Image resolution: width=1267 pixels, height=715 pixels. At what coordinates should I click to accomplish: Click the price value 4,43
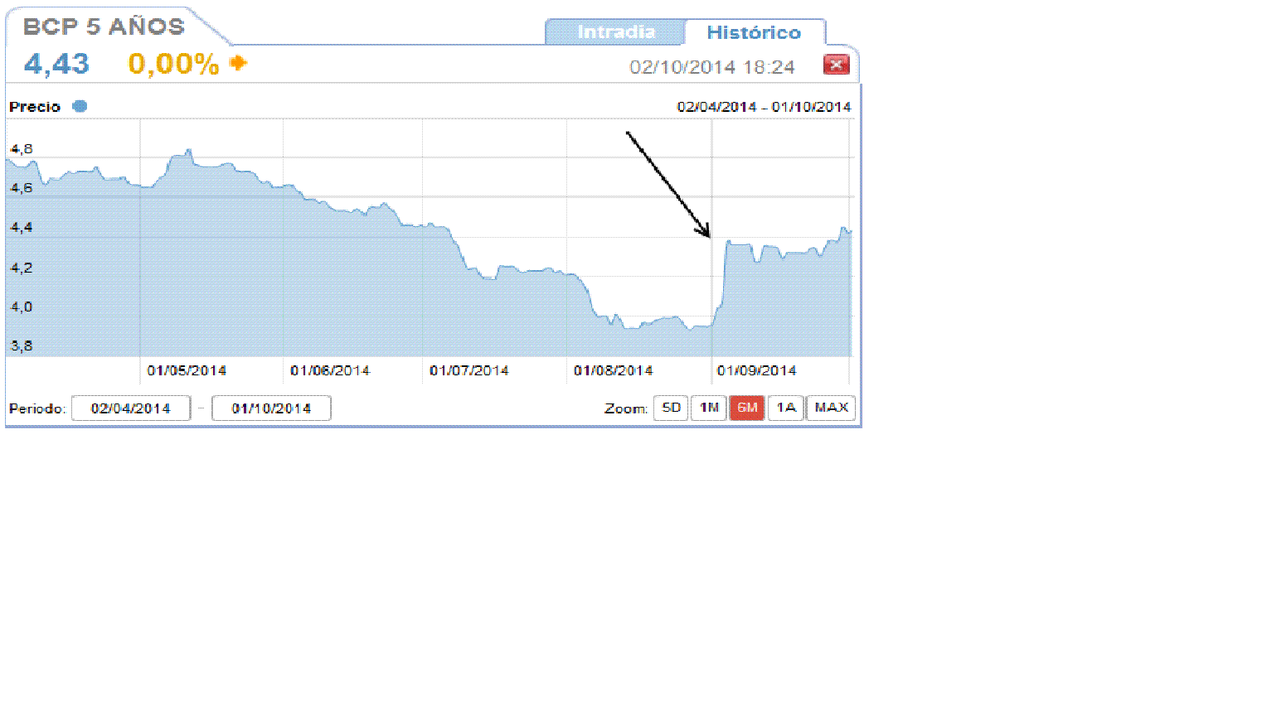[x=56, y=64]
